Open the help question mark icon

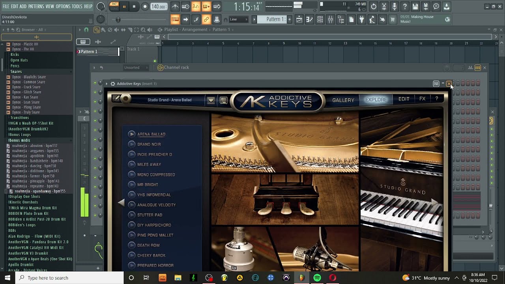405,7
